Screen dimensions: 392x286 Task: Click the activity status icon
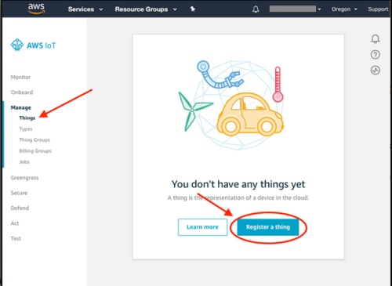(376, 71)
